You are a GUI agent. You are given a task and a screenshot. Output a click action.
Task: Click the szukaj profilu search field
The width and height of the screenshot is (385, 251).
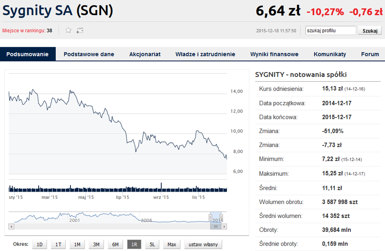click(330, 31)
